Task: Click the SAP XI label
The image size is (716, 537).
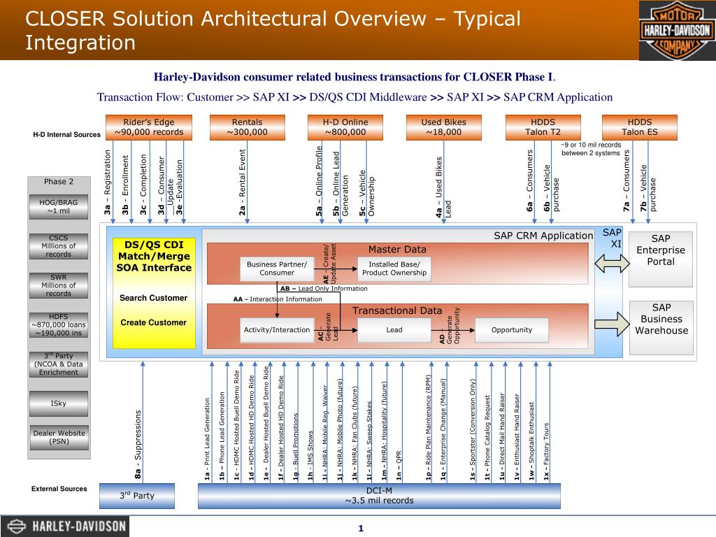Action: (613, 238)
